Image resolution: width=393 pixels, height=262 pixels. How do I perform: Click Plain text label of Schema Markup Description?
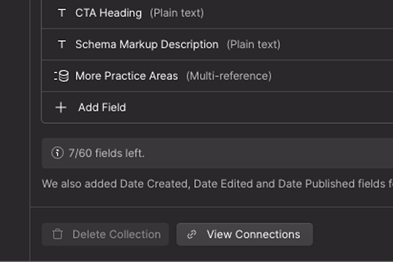[253, 44]
